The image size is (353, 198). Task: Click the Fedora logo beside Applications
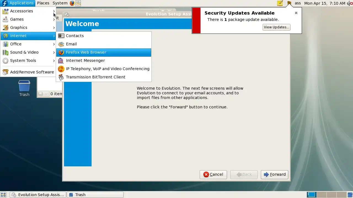pos(4,3)
